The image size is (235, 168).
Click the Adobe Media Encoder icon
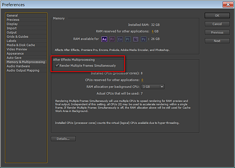[136, 39]
